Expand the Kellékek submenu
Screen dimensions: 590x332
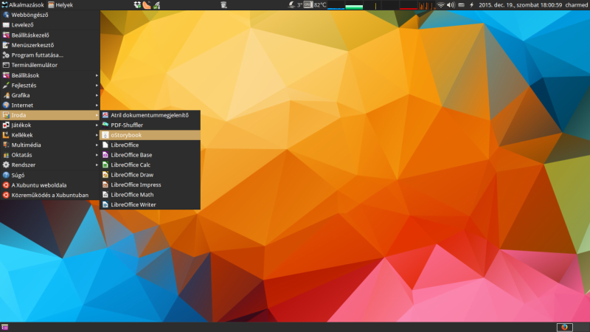50,135
